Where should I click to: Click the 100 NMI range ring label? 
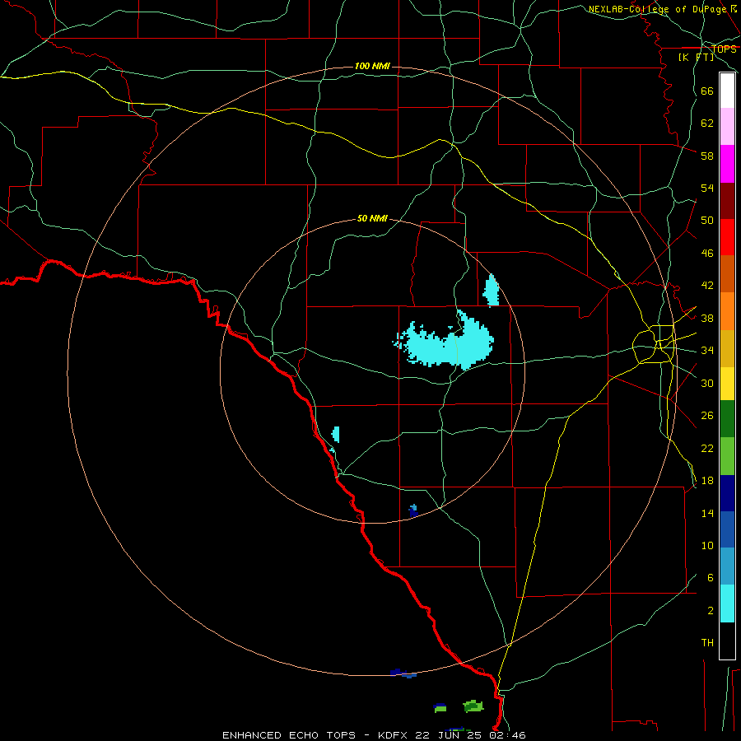click(x=372, y=66)
